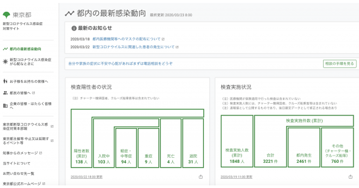Screen dimensions: 359x188
Task: Open 知事からのメッセージ sidebar link
Action: [20, 153]
